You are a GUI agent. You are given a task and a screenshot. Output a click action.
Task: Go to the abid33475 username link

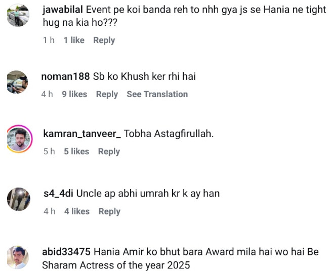click(67, 251)
